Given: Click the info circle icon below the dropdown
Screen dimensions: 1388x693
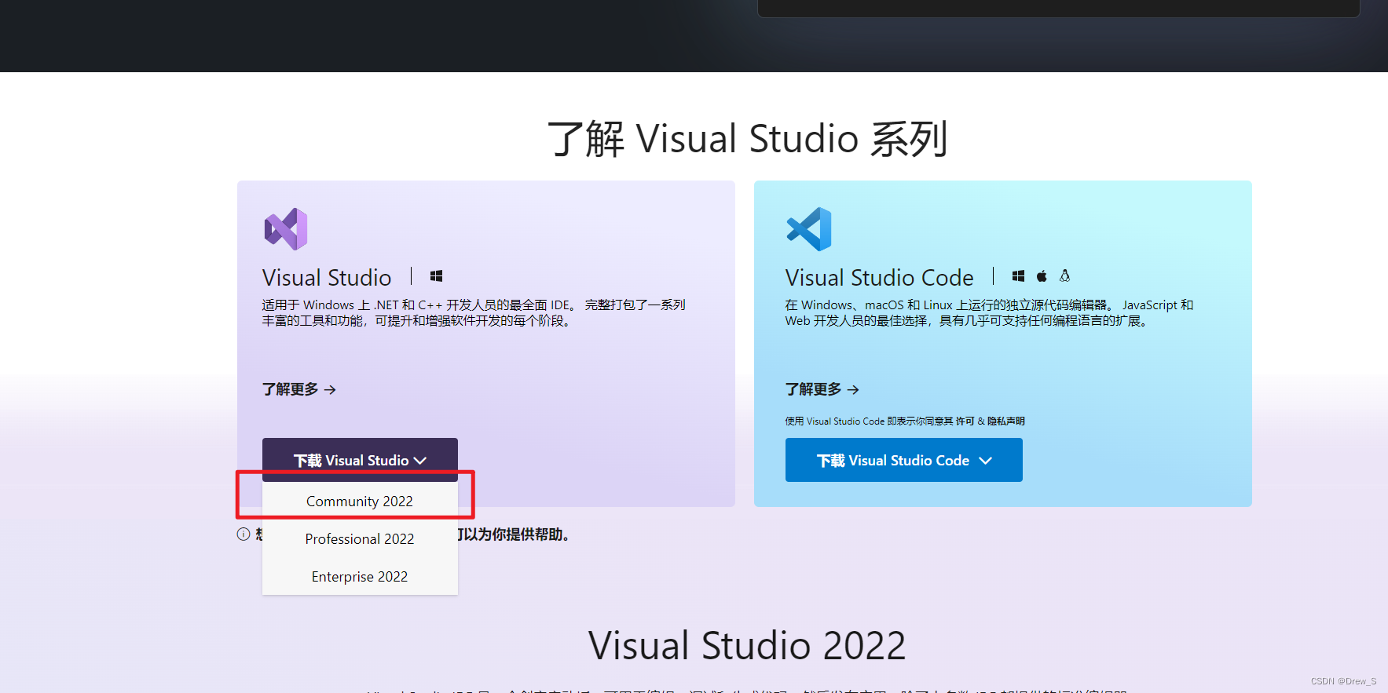Looking at the screenshot, I should [x=244, y=534].
